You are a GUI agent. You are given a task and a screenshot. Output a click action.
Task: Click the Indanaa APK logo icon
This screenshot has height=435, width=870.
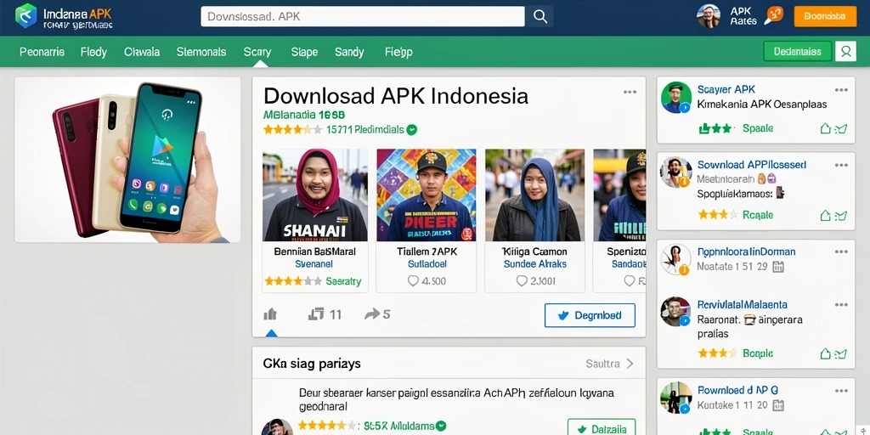point(25,15)
